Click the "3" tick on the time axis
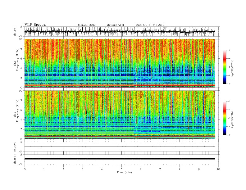 coord(83,169)
